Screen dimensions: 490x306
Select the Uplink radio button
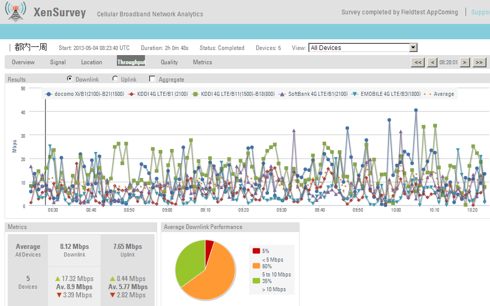(115, 79)
